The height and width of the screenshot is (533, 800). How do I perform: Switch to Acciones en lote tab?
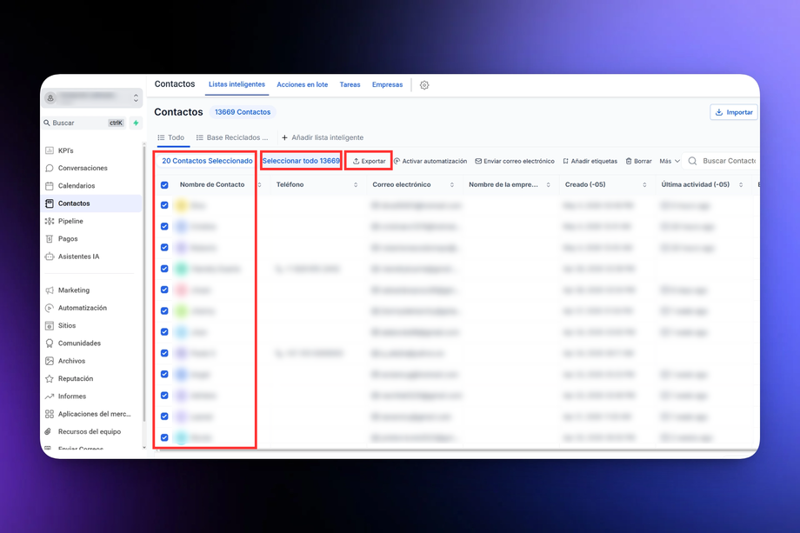click(302, 84)
